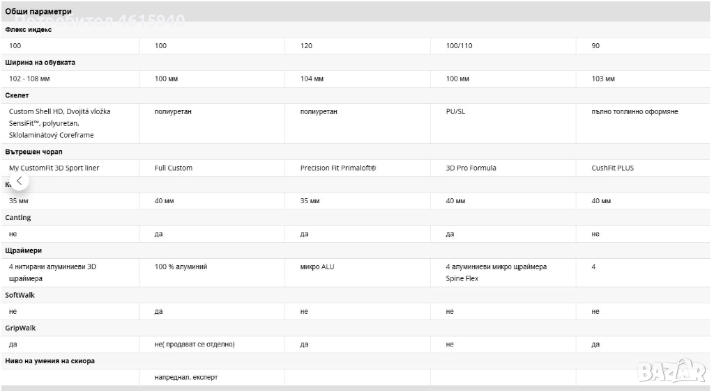The image size is (714, 391).
Task: Click the flex index value 120
Action: click(x=306, y=46)
